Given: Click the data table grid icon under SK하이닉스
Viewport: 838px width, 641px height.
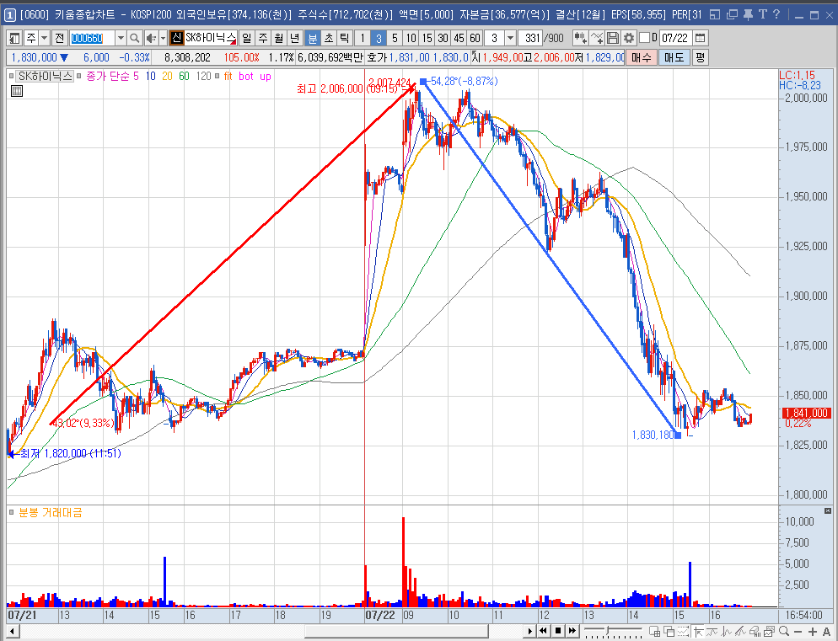Looking at the screenshot, I should pyautogui.click(x=17, y=91).
